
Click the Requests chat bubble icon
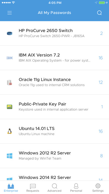pyautogui.click(x=33, y=186)
